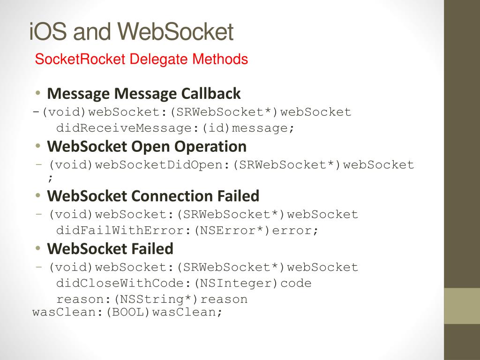480x360 pixels.
Task: Click the bullet before 'WebSocket Open Operation'
Action: pyautogui.click(x=38, y=146)
